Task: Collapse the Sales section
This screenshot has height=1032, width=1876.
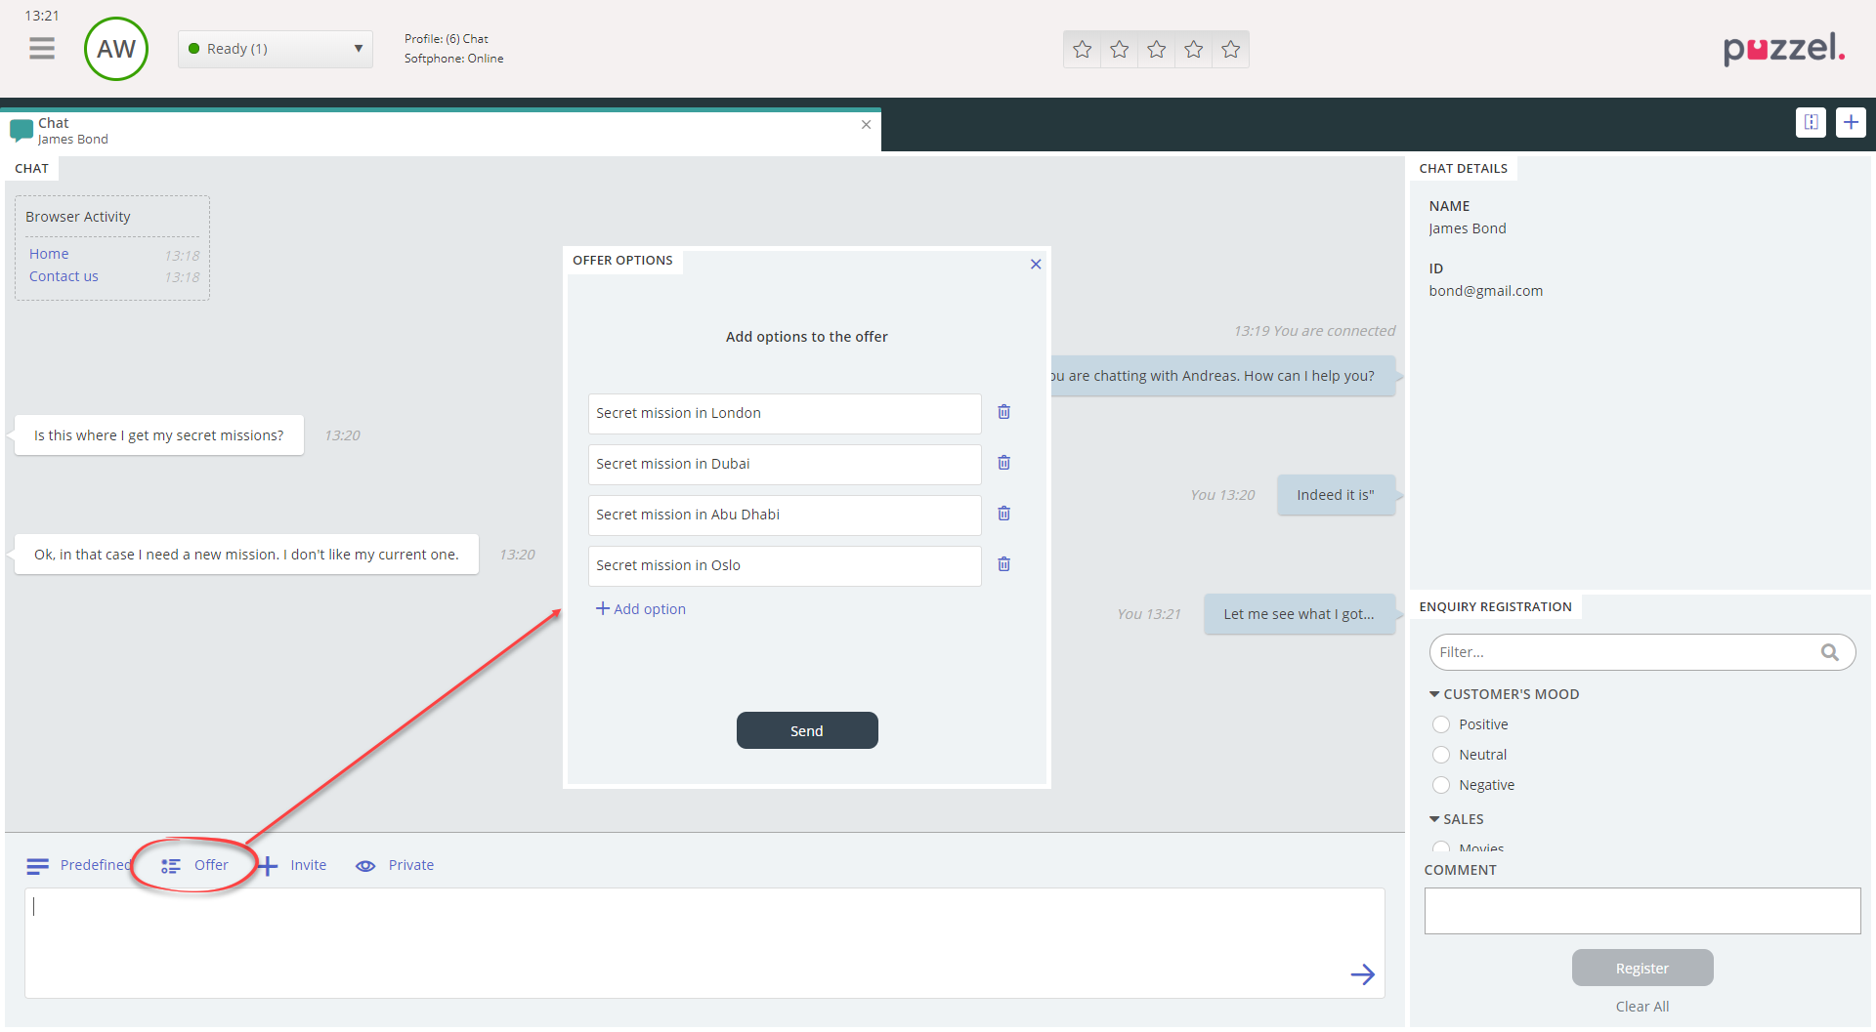Action: (x=1434, y=819)
